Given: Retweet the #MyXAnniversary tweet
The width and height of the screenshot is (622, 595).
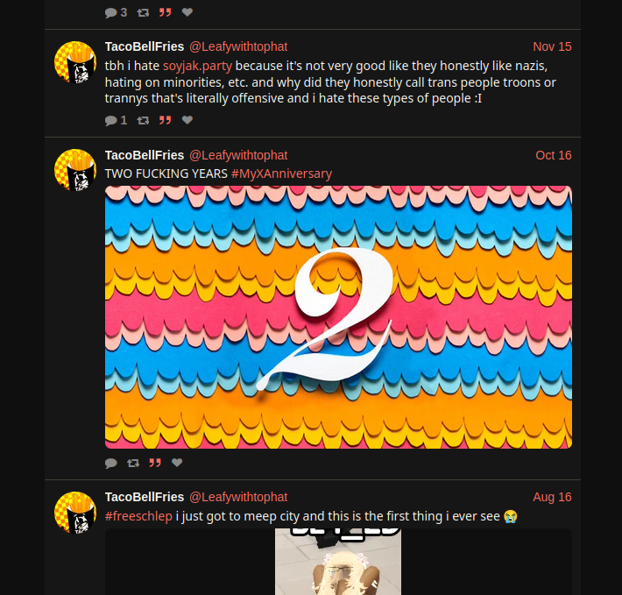Looking at the screenshot, I should tap(133, 463).
